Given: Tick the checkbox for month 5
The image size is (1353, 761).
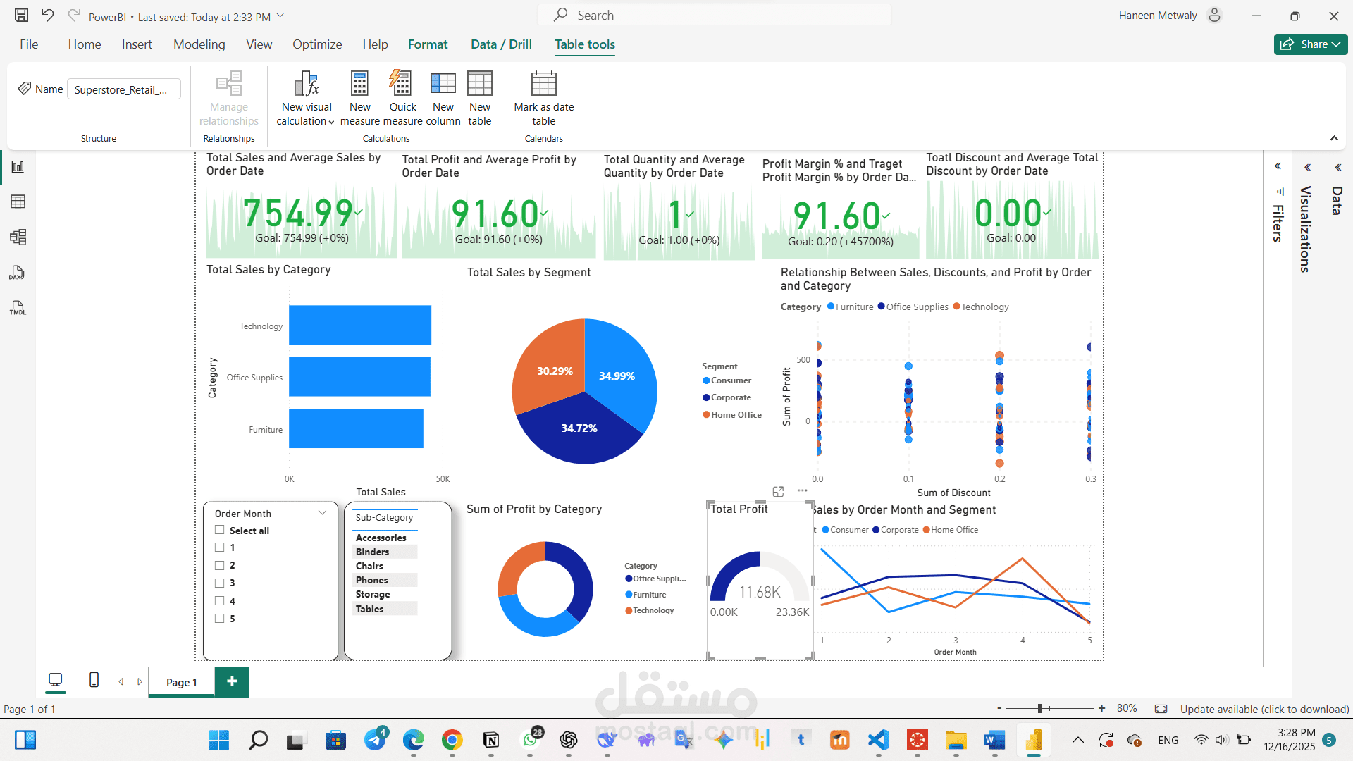Looking at the screenshot, I should 219,618.
